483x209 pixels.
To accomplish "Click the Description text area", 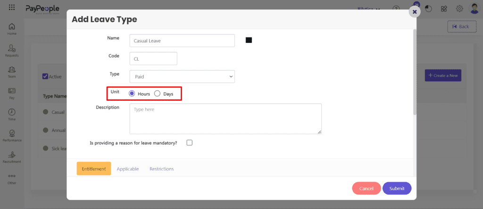I will click(x=225, y=119).
